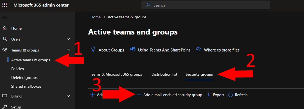Click the Refresh circular arrow icon

point(230,95)
